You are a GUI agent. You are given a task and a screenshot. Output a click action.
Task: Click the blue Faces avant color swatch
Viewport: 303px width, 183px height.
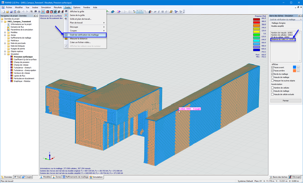(x=294, y=67)
